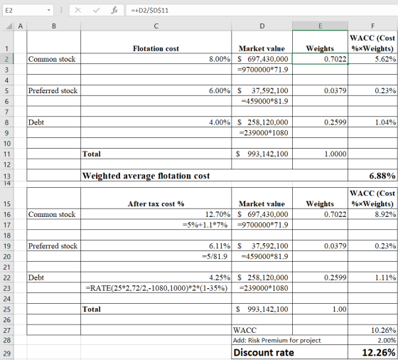398x360 pixels.
Task: Click the 'Discount rate' cell
Action: 290,352
